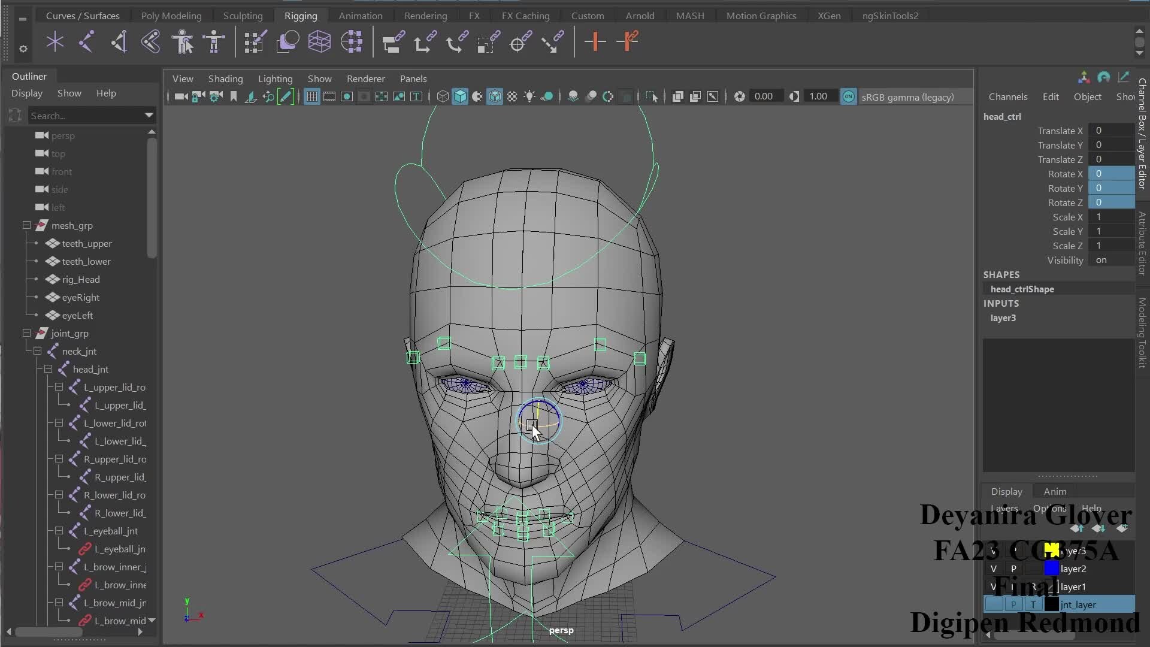
Task: Enable Smooth Shade All in the viewport toolbar
Action: click(x=460, y=96)
